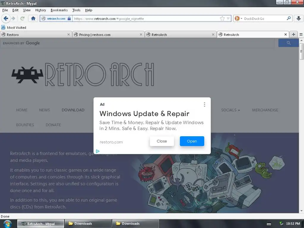This screenshot has height=228, width=304.
Task: Open the Most Visited bookmarks folder
Action: point(14,28)
